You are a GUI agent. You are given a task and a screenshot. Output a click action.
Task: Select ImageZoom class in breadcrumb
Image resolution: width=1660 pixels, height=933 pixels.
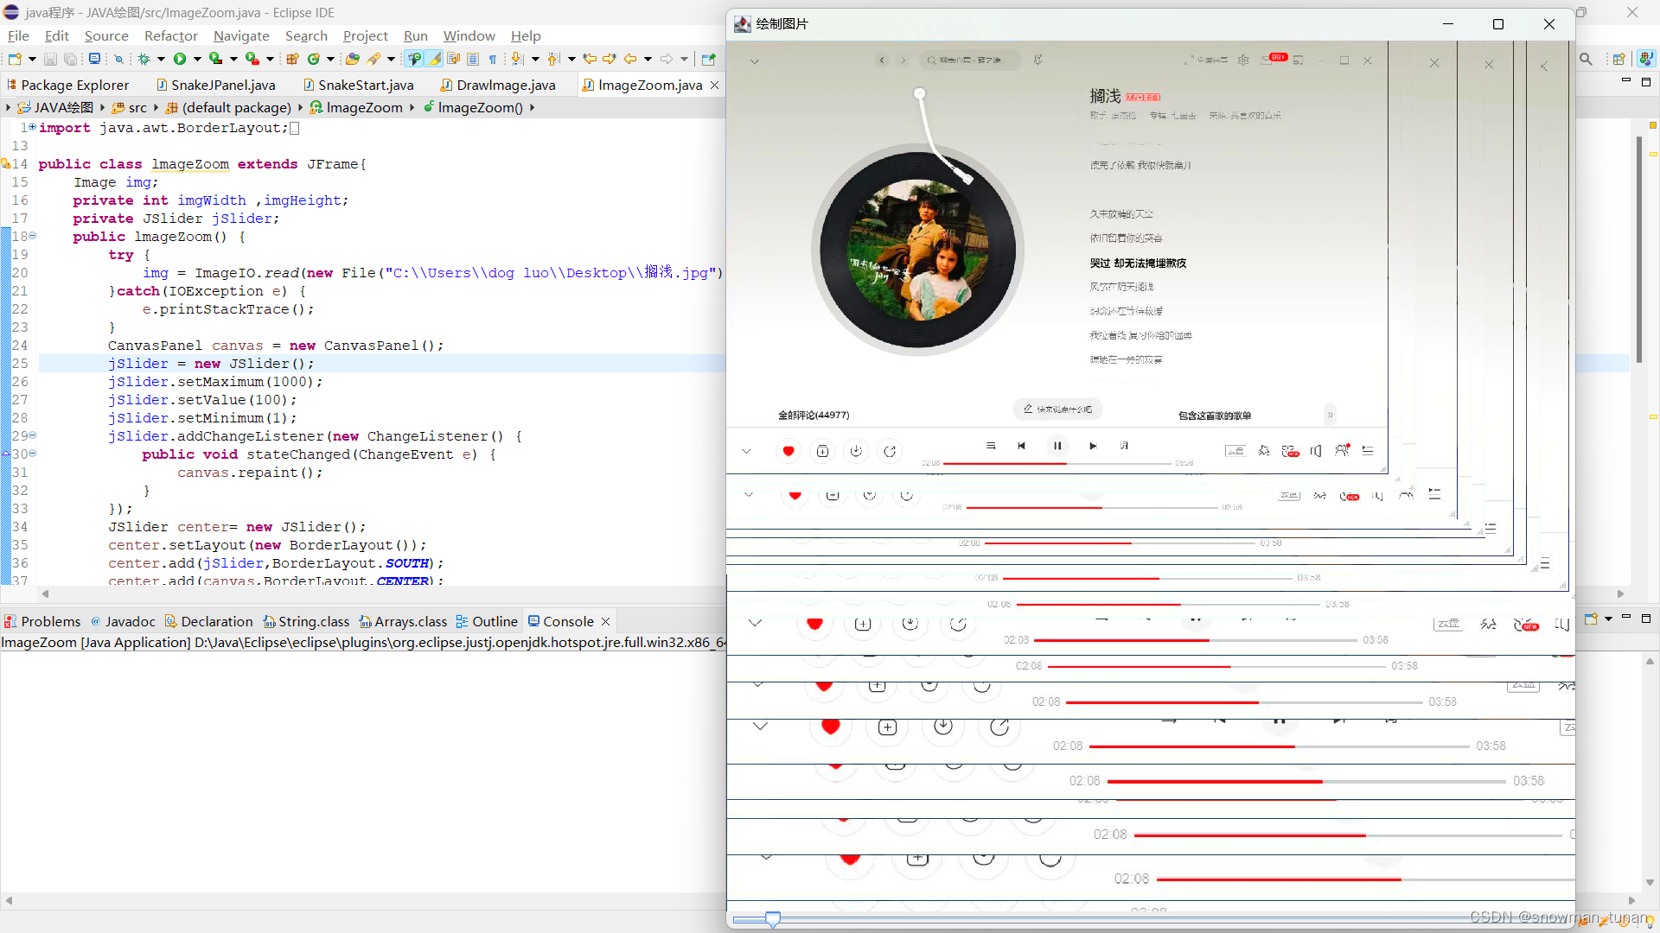364,107
